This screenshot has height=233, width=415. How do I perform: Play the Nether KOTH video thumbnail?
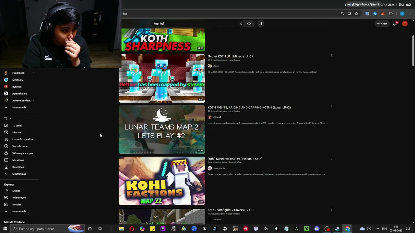tap(162, 78)
